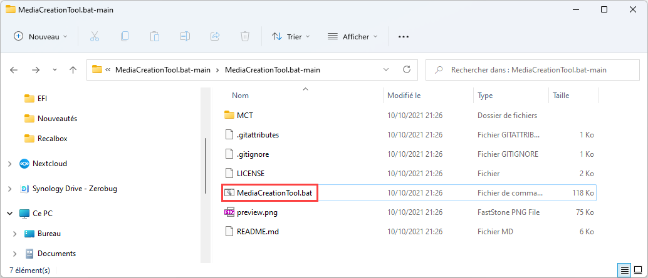Select Recalbox folder in navigation pane
This screenshot has height=278, width=648.
[x=52, y=139]
